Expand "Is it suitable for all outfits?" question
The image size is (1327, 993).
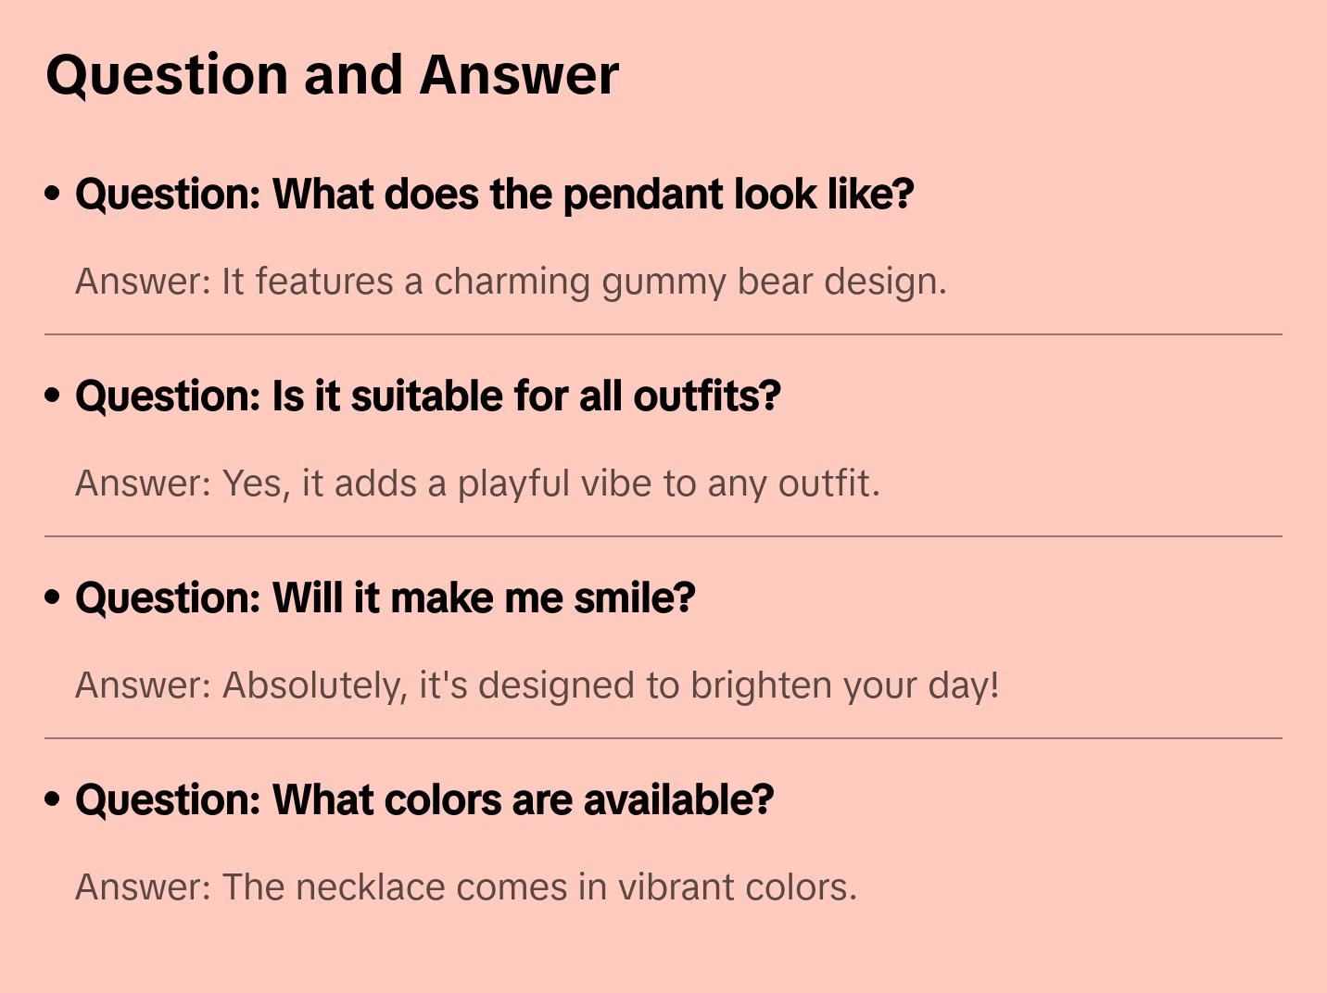click(x=427, y=396)
